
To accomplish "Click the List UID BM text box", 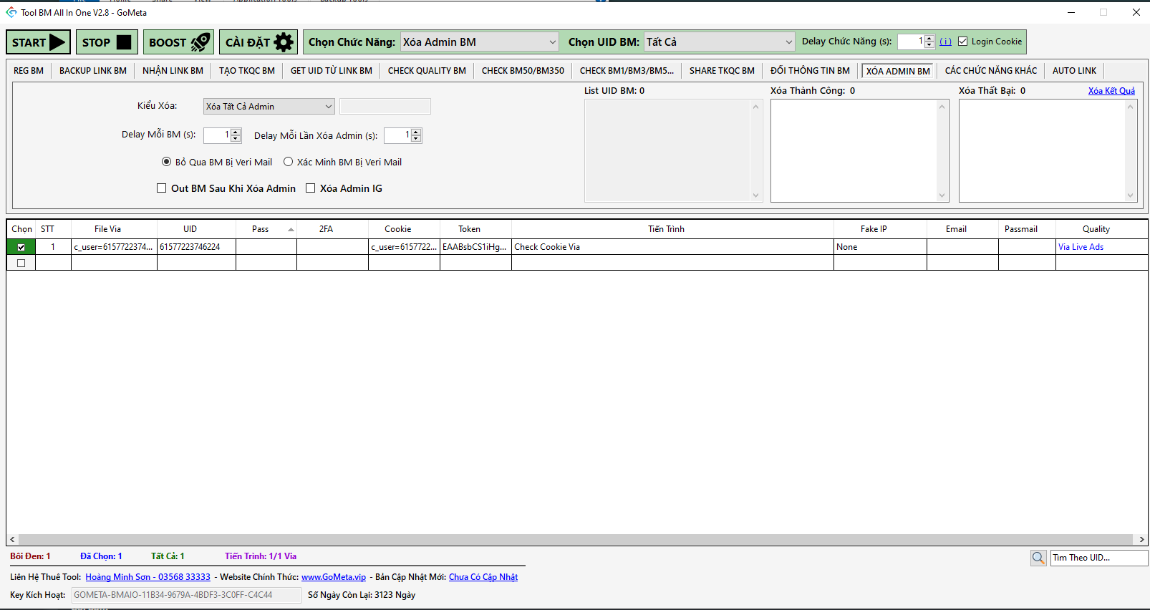I will (673, 151).
